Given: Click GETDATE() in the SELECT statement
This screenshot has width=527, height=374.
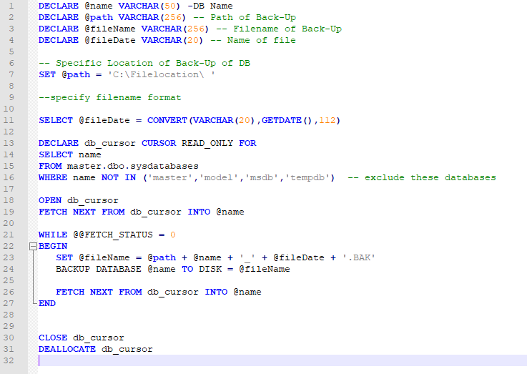Looking at the screenshot, I should tap(287, 120).
